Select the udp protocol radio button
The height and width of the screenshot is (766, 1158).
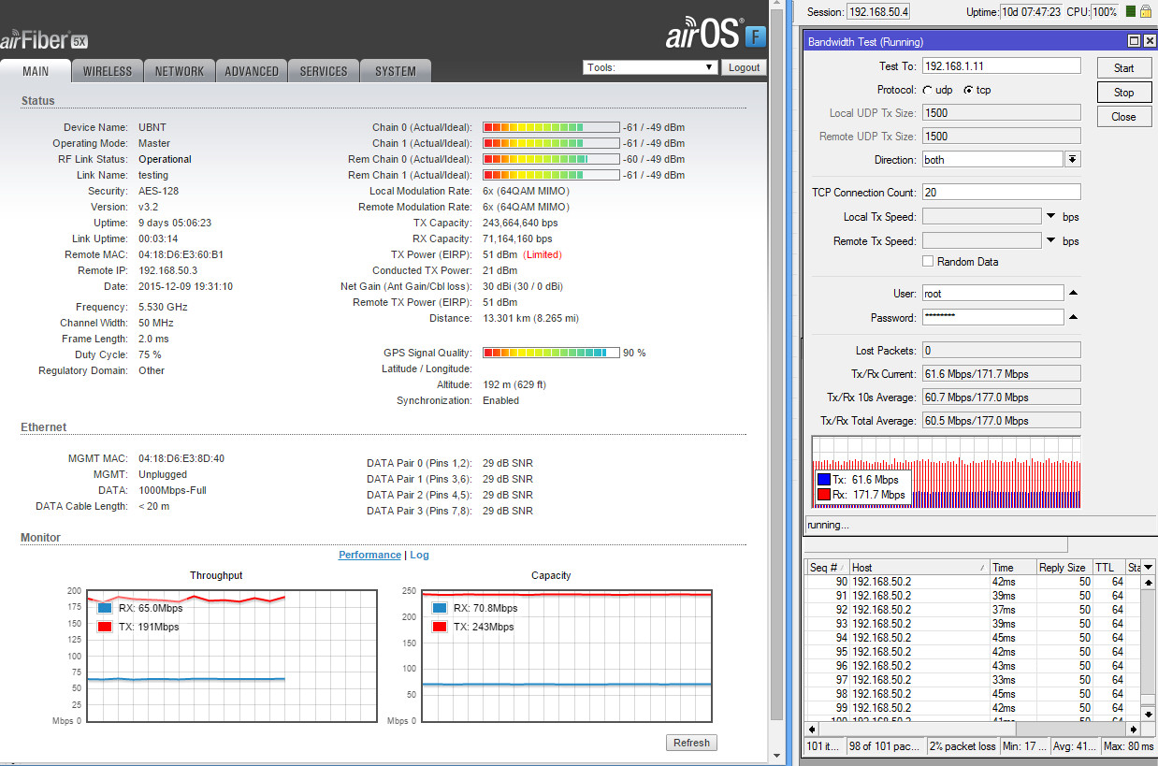(927, 91)
